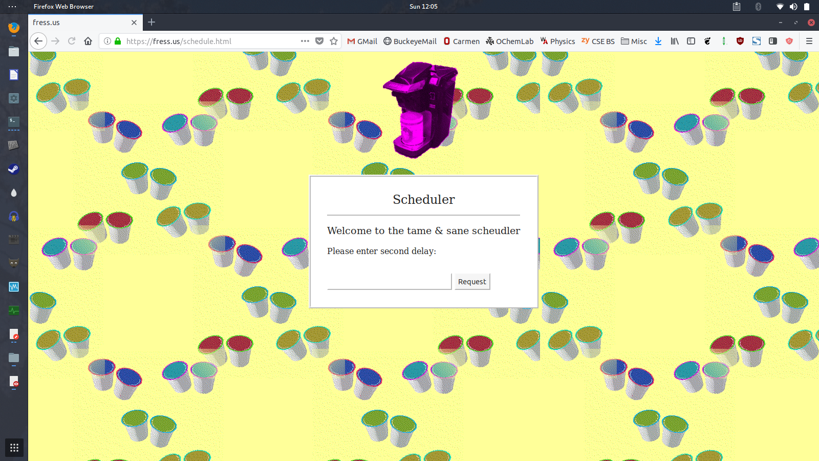Screen dimensions: 819x461
Task: Open the Settings gear app in dock
Action: (x=14, y=98)
